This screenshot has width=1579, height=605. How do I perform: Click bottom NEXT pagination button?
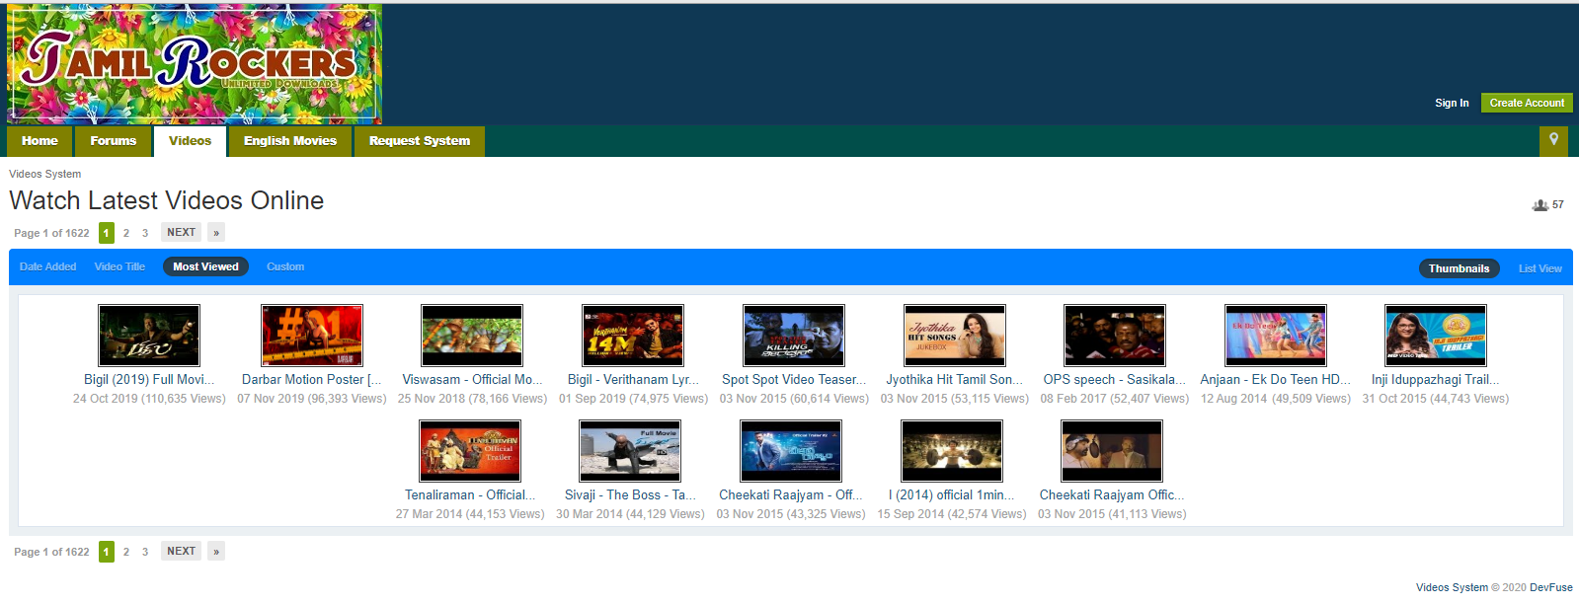click(x=181, y=552)
